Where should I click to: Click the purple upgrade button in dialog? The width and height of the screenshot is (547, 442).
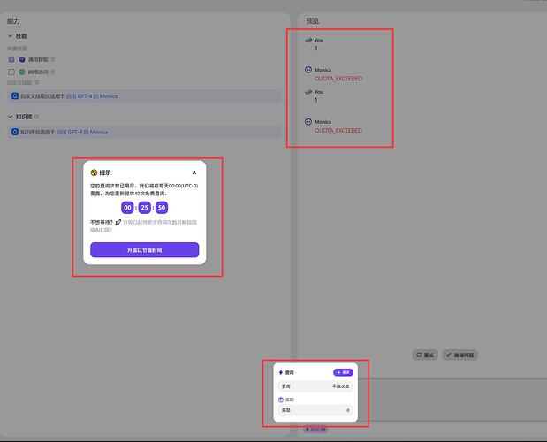click(x=144, y=250)
